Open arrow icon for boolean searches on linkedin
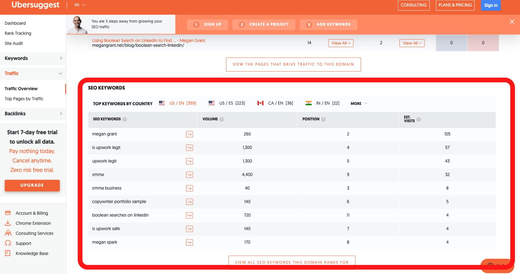Screen dimensions: 520x274 coord(189,215)
